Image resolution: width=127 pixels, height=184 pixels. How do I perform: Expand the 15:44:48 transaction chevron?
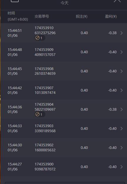pyautogui.click(x=122, y=52)
